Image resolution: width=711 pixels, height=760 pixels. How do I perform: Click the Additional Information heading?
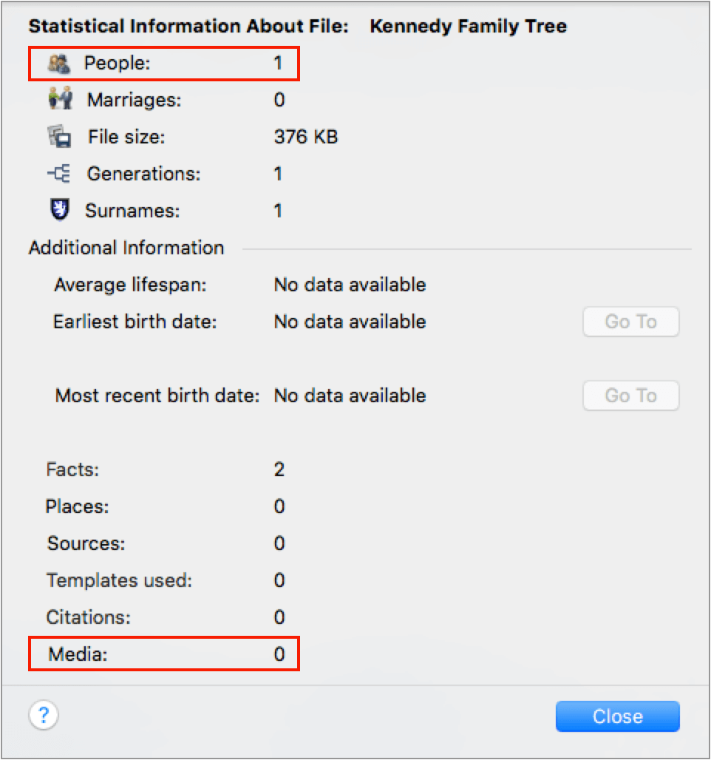click(x=126, y=248)
